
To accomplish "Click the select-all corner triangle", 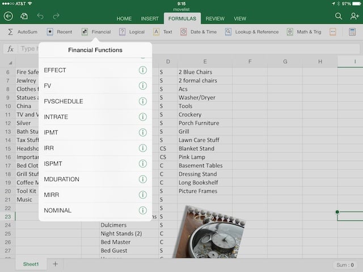I will [10, 63].
